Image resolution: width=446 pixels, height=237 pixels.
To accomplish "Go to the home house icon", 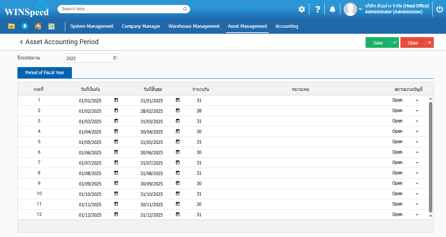I will [38, 26].
